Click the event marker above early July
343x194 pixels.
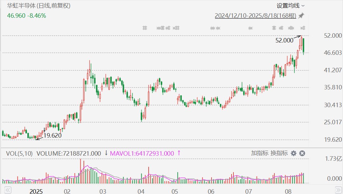(x=251, y=28)
